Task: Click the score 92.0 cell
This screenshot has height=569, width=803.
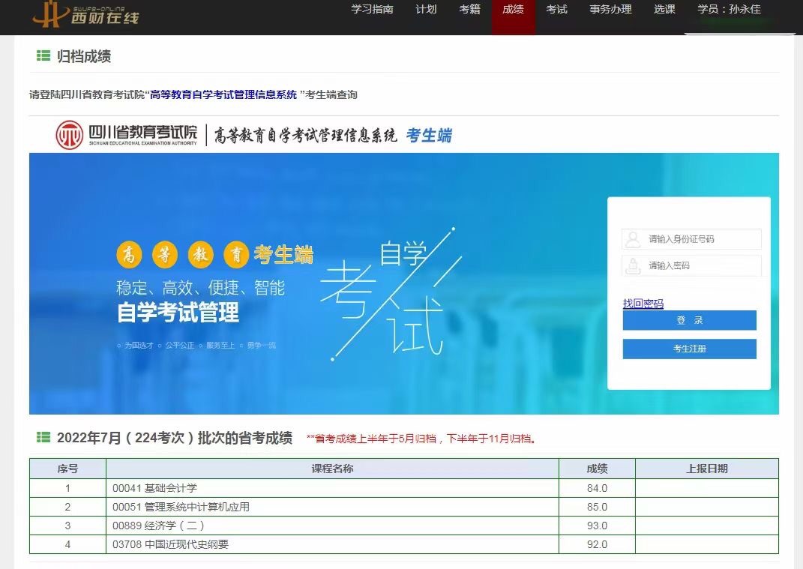Action: [597, 544]
